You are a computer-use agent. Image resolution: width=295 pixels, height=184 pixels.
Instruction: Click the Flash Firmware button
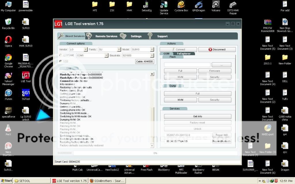pyautogui.click(x=215, y=71)
